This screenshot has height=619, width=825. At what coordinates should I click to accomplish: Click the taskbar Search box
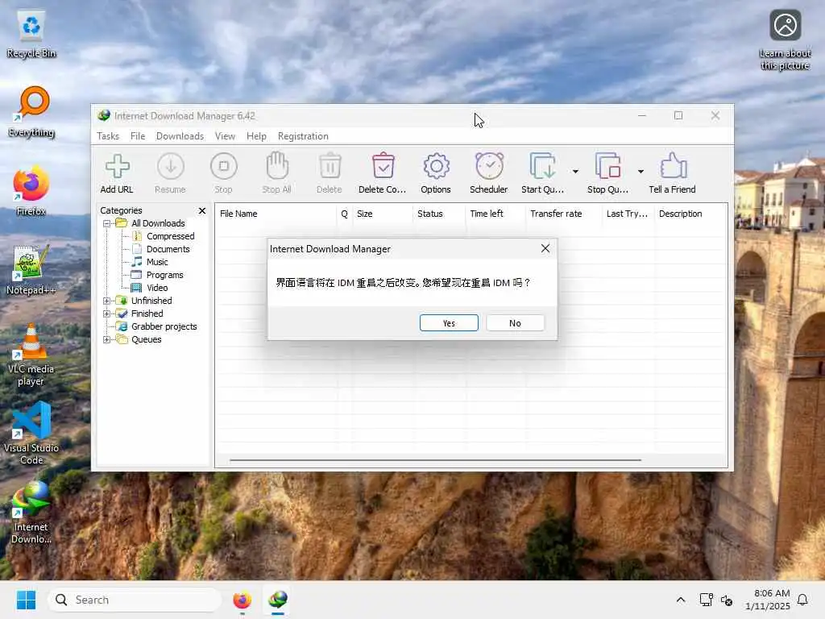(x=135, y=600)
